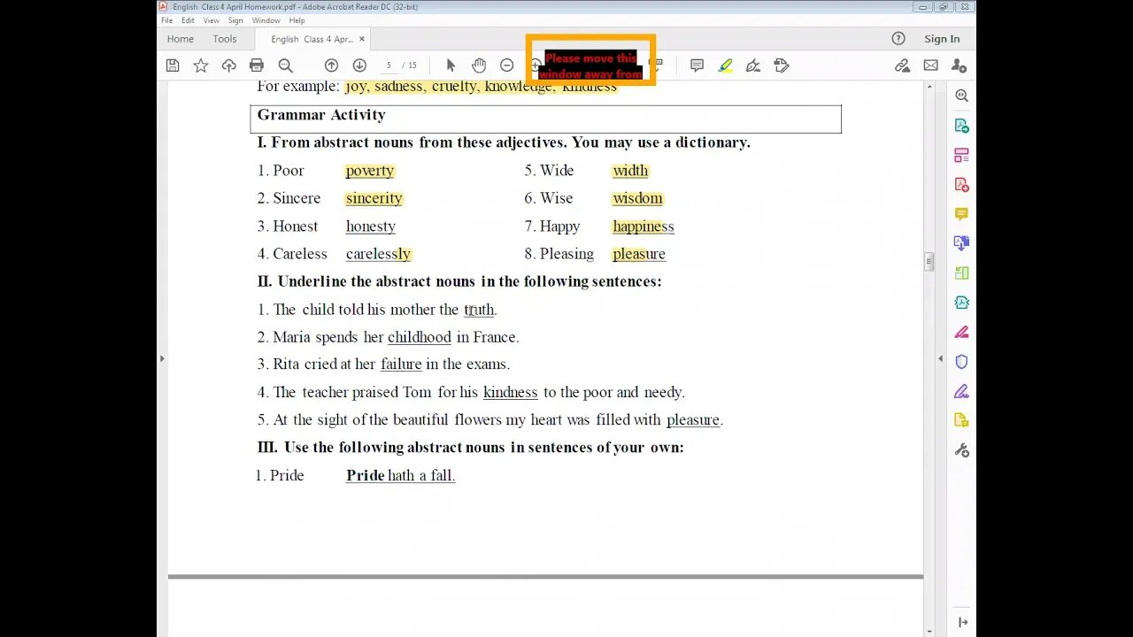This screenshot has height=637, width=1133.
Task: Open the Help menu
Action: (x=297, y=20)
